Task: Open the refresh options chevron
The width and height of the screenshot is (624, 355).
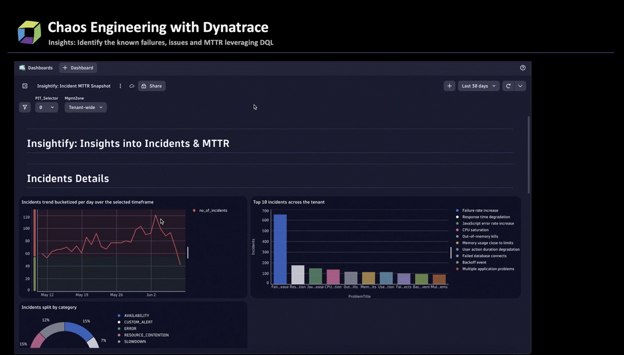Action: 520,86
